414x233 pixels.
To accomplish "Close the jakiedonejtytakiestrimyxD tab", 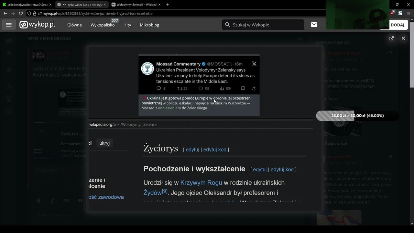I will click(50, 5).
